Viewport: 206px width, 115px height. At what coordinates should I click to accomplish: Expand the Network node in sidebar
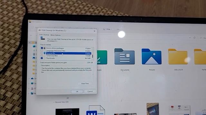click(x=29, y=93)
